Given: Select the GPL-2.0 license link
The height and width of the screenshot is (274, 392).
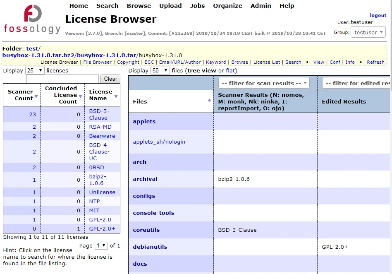Looking at the screenshot, I should coord(100,219).
